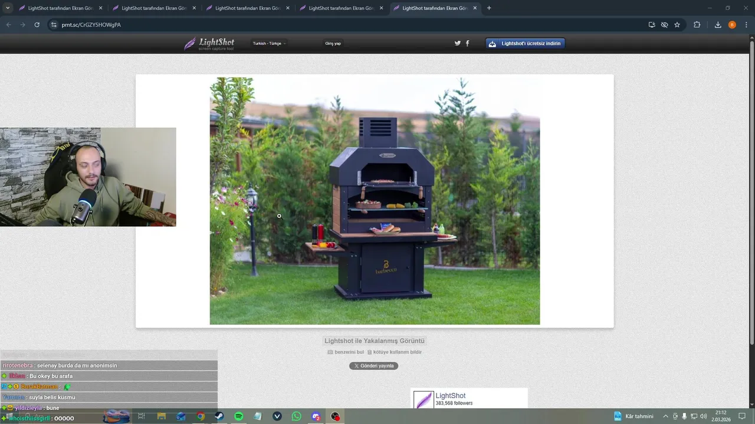View site information icon in address bar
Image resolution: width=755 pixels, height=424 pixels.
point(54,25)
